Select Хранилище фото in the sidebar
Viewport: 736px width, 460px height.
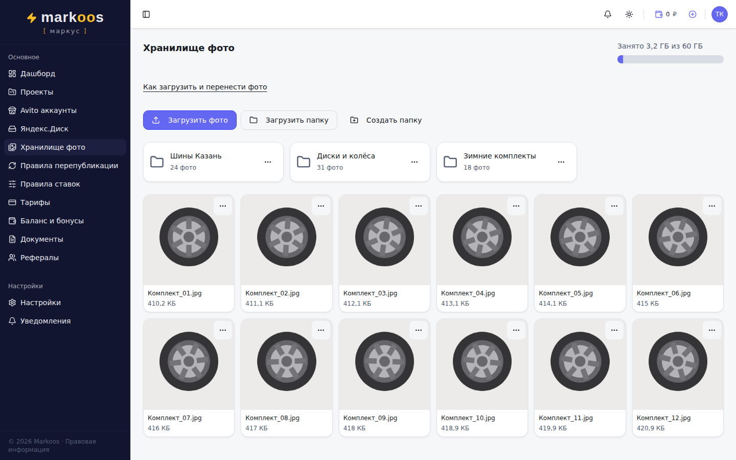click(x=65, y=147)
